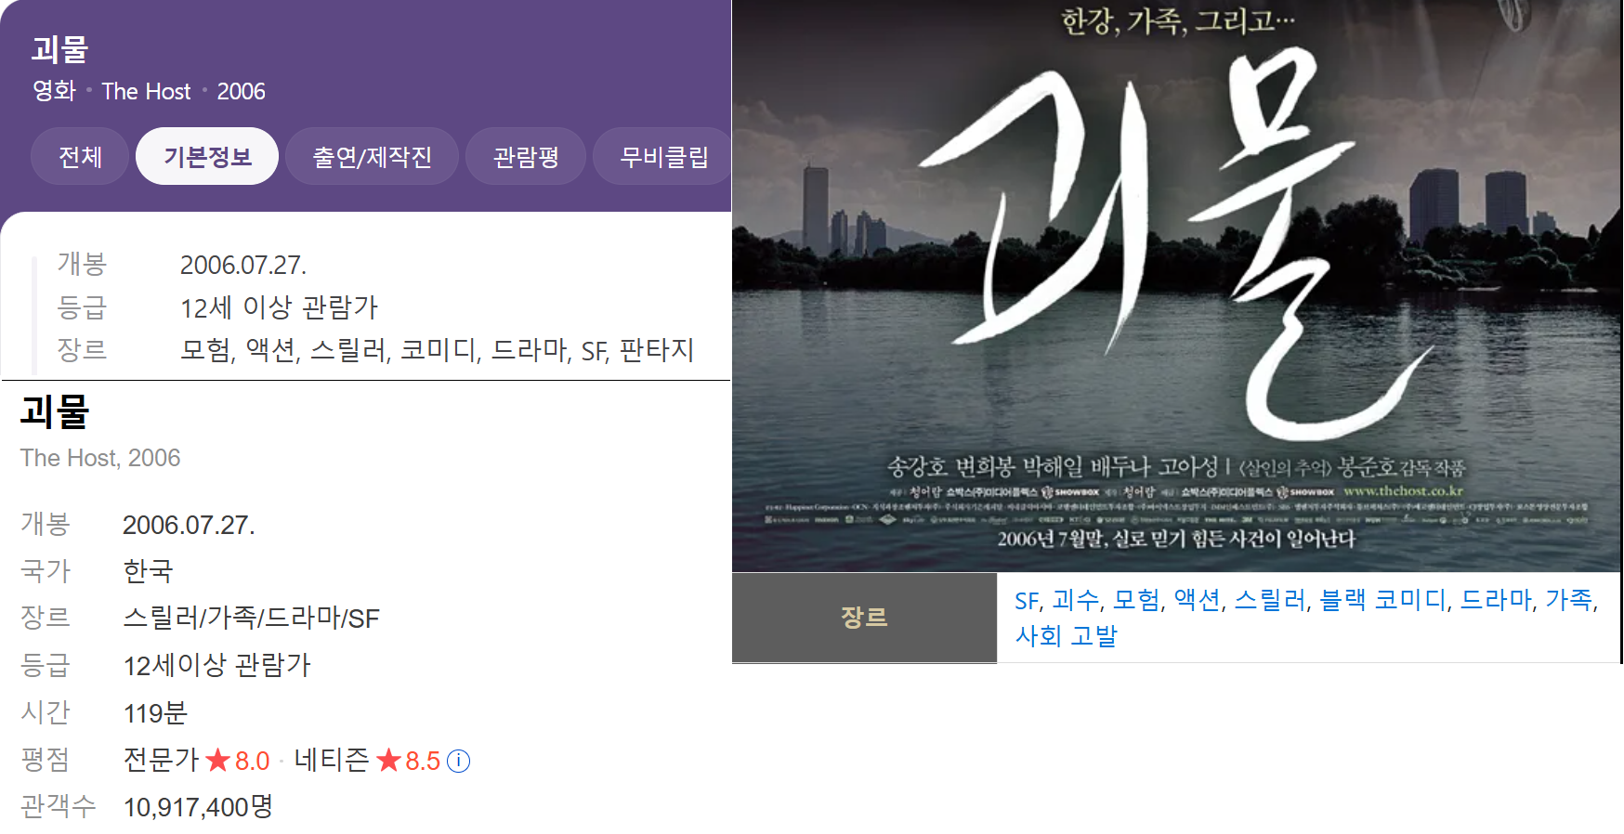The image size is (1624, 834).
Task: Click the red star beside 네티즌 rating
Action: (388, 760)
